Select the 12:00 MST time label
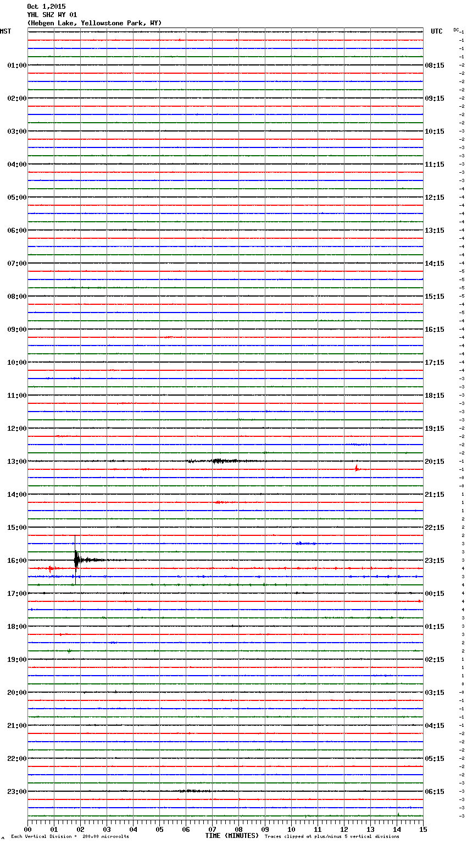Screen dimensions: 467x844 pyautogui.click(x=17, y=429)
